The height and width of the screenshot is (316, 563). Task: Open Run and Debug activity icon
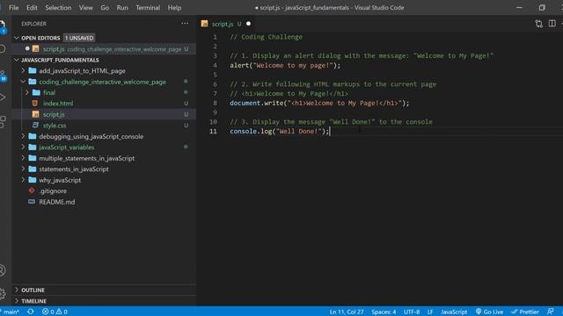2,97
